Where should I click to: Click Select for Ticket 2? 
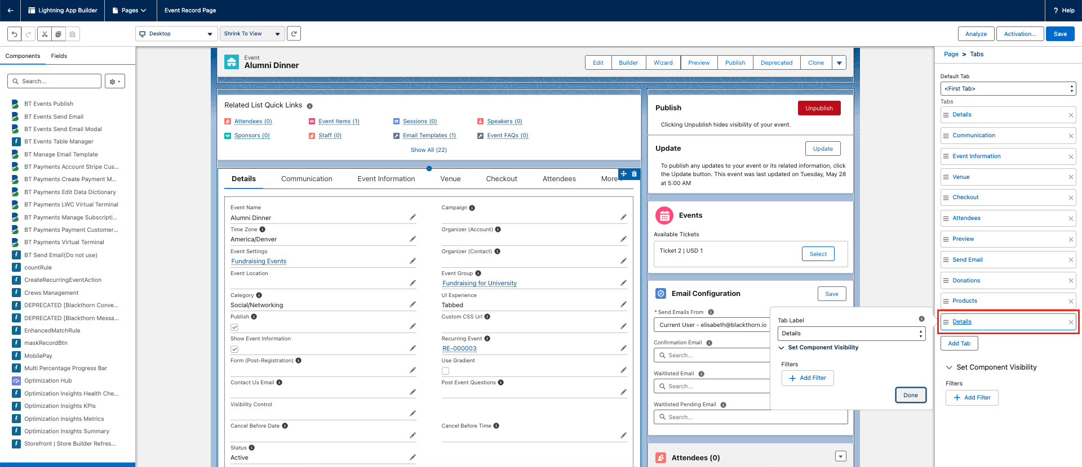[x=818, y=254]
